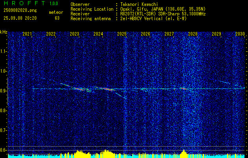Image resolution: width=248 pixels, height=158 pixels.
Task: Click the version number 1.0.0
Action: point(54,3)
